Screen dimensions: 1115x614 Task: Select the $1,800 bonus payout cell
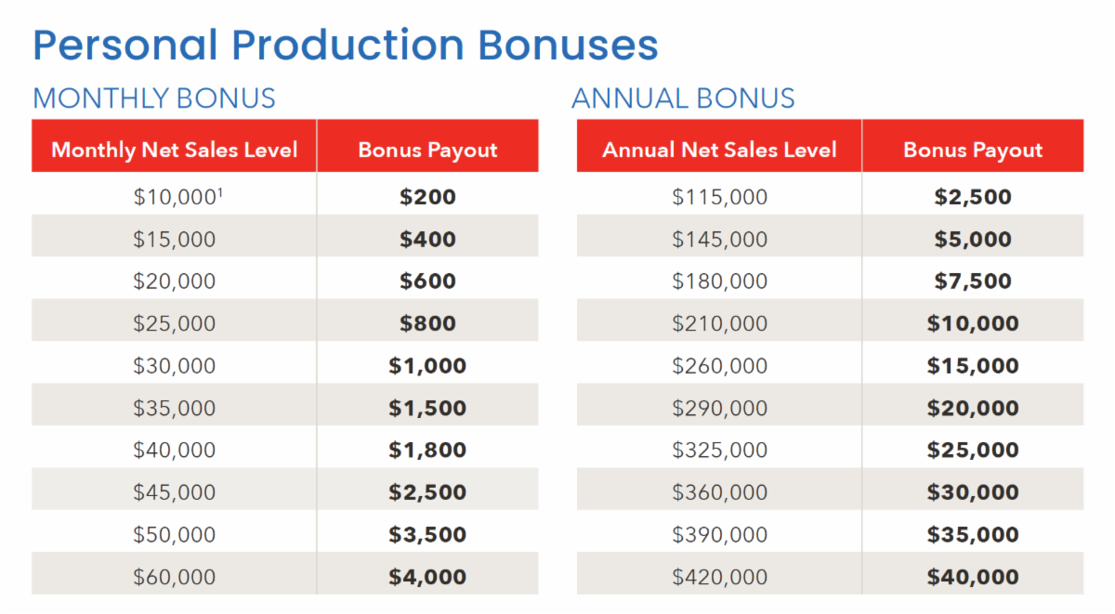[427, 451]
